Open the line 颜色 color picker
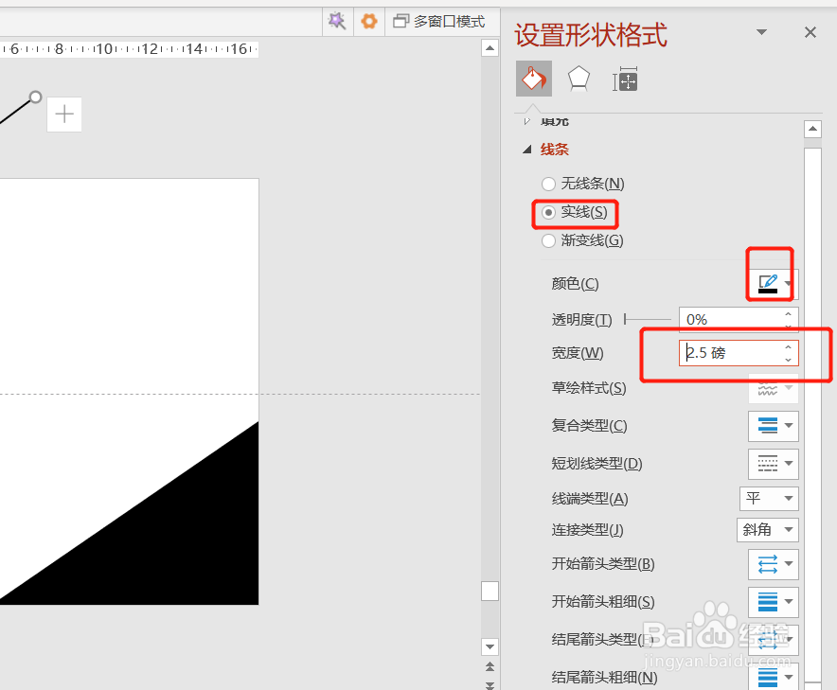The width and height of the screenshot is (837, 690). (773, 284)
